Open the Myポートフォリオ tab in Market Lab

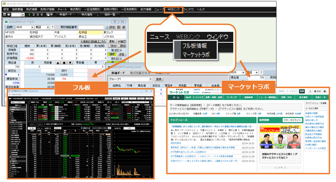(x=194, y=97)
